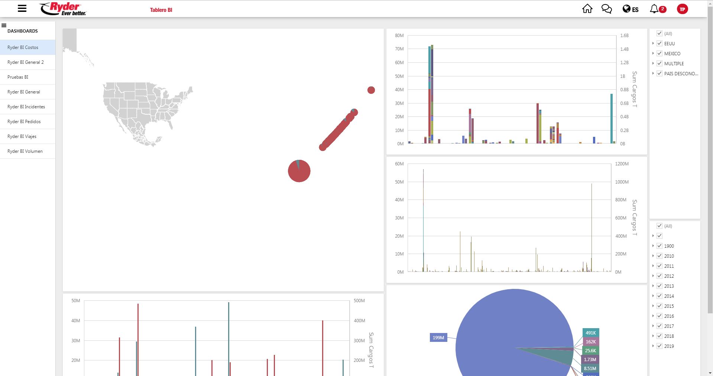
Task: Change language with the globe ES icon
Action: coord(631,9)
